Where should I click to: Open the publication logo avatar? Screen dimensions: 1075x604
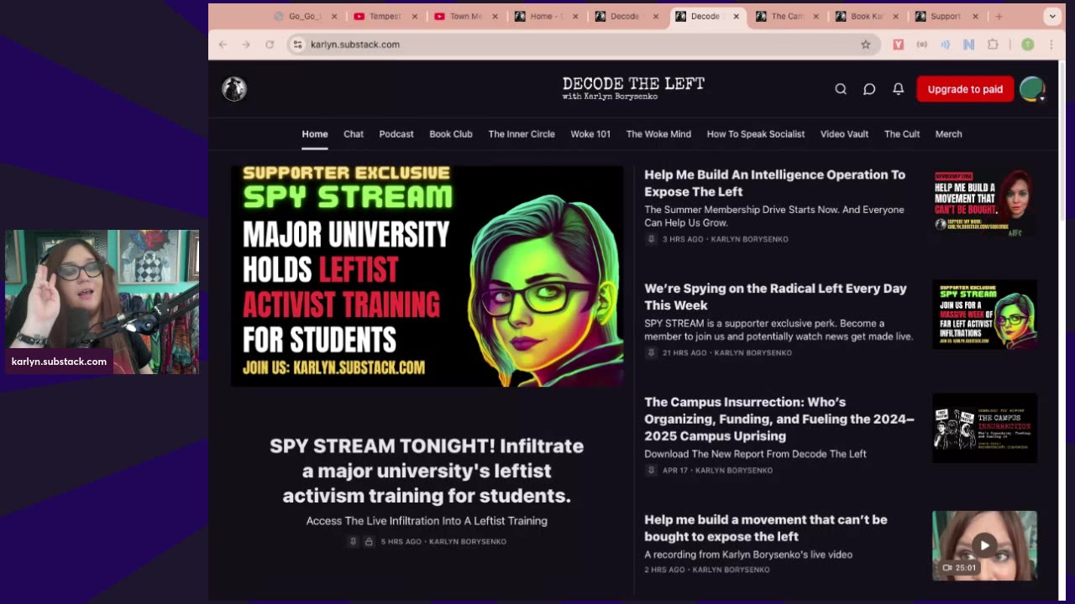234,89
